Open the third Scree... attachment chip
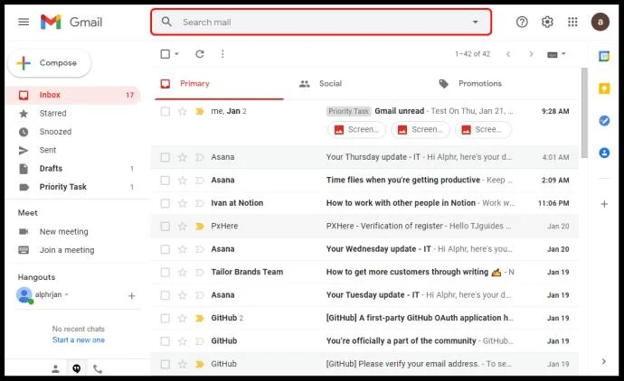The height and width of the screenshot is (381, 624). (483, 129)
